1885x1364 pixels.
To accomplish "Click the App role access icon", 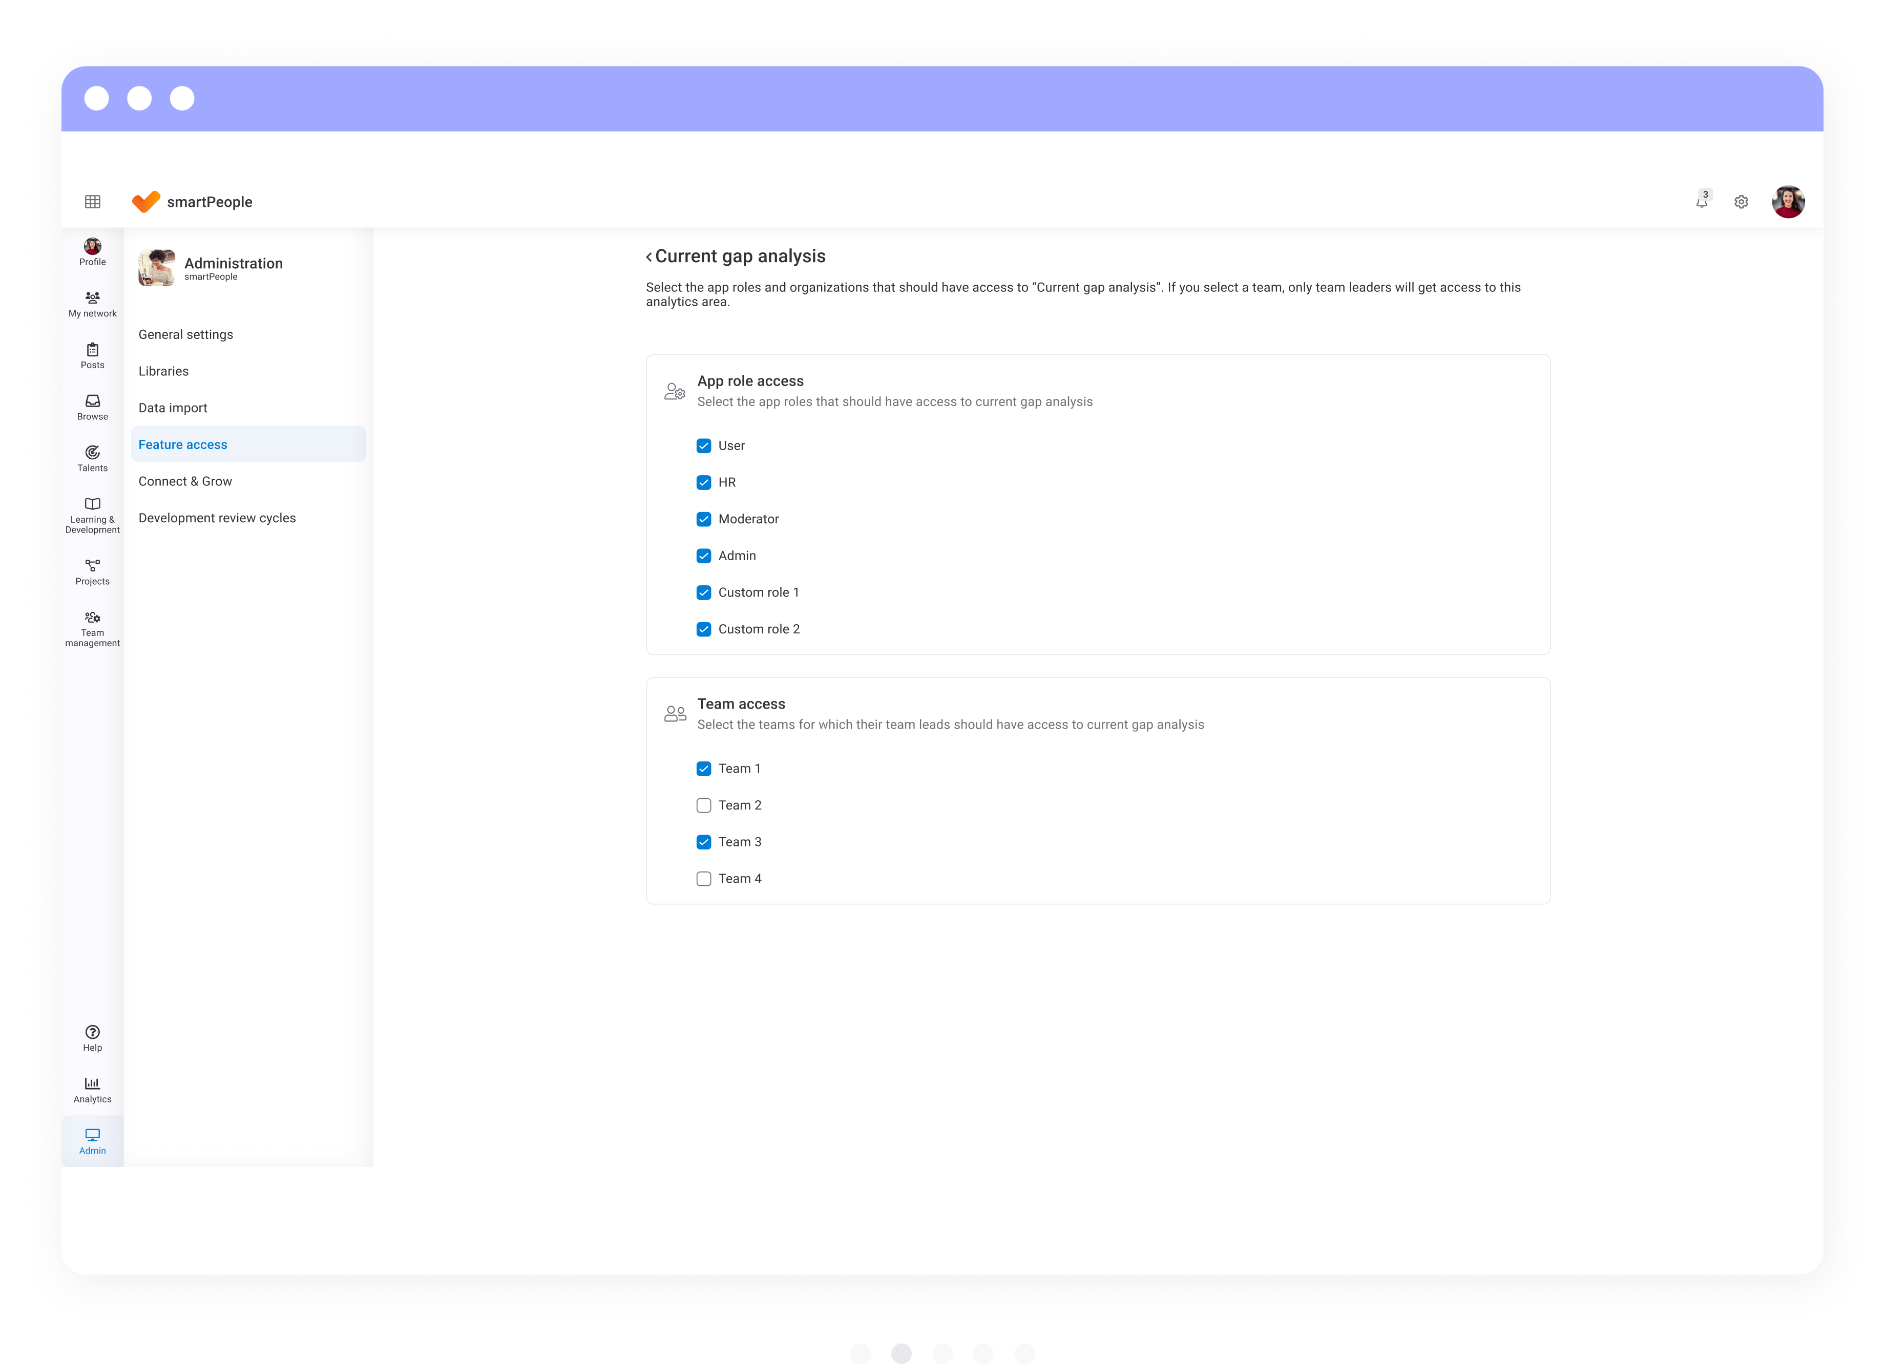I will pos(675,391).
